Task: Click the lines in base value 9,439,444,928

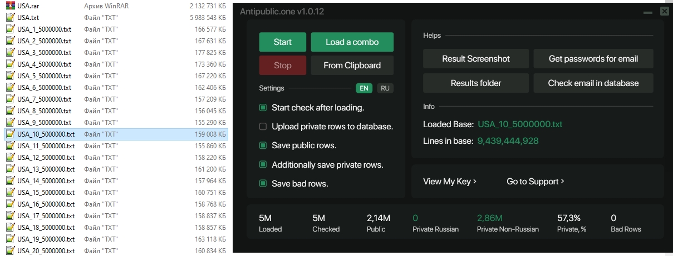Action: pyautogui.click(x=508, y=141)
